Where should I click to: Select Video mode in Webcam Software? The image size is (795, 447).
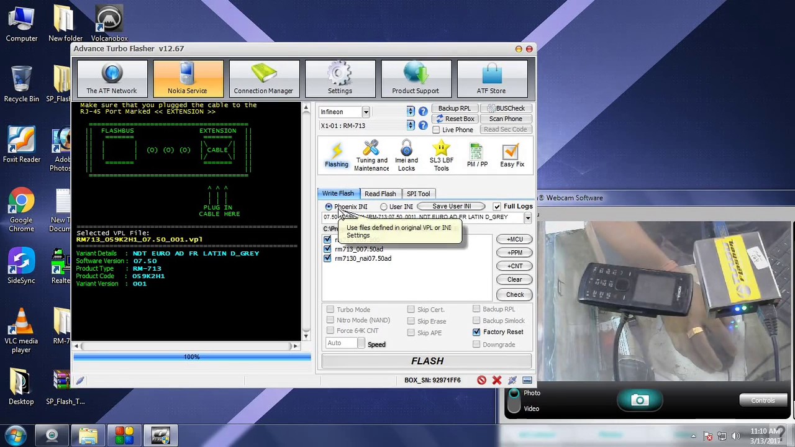point(532,409)
